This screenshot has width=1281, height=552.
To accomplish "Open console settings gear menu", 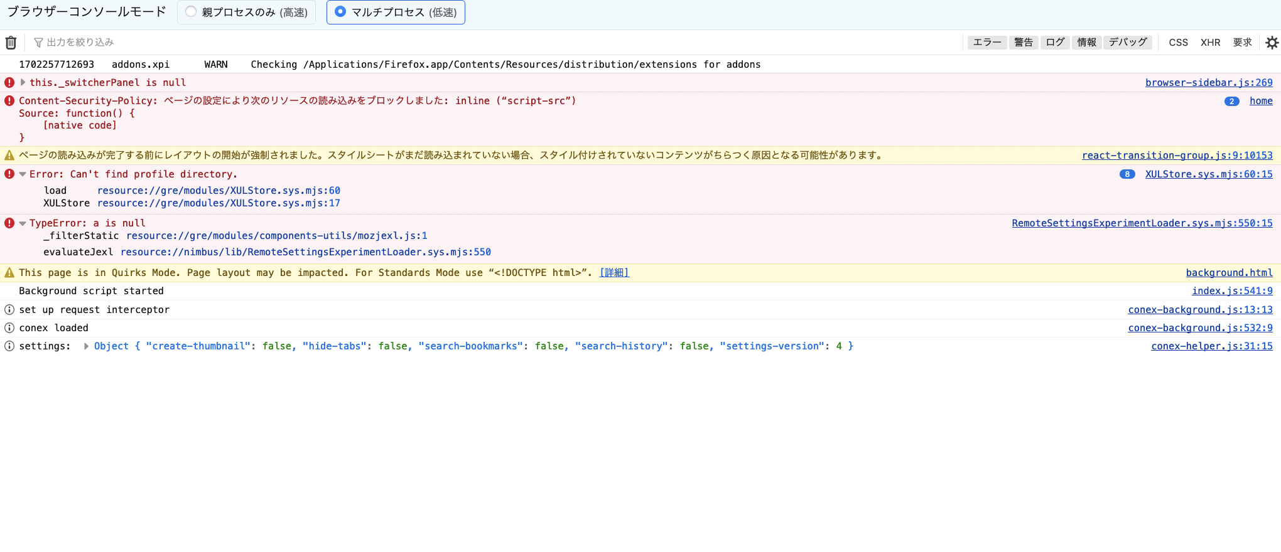I will pos(1272,43).
